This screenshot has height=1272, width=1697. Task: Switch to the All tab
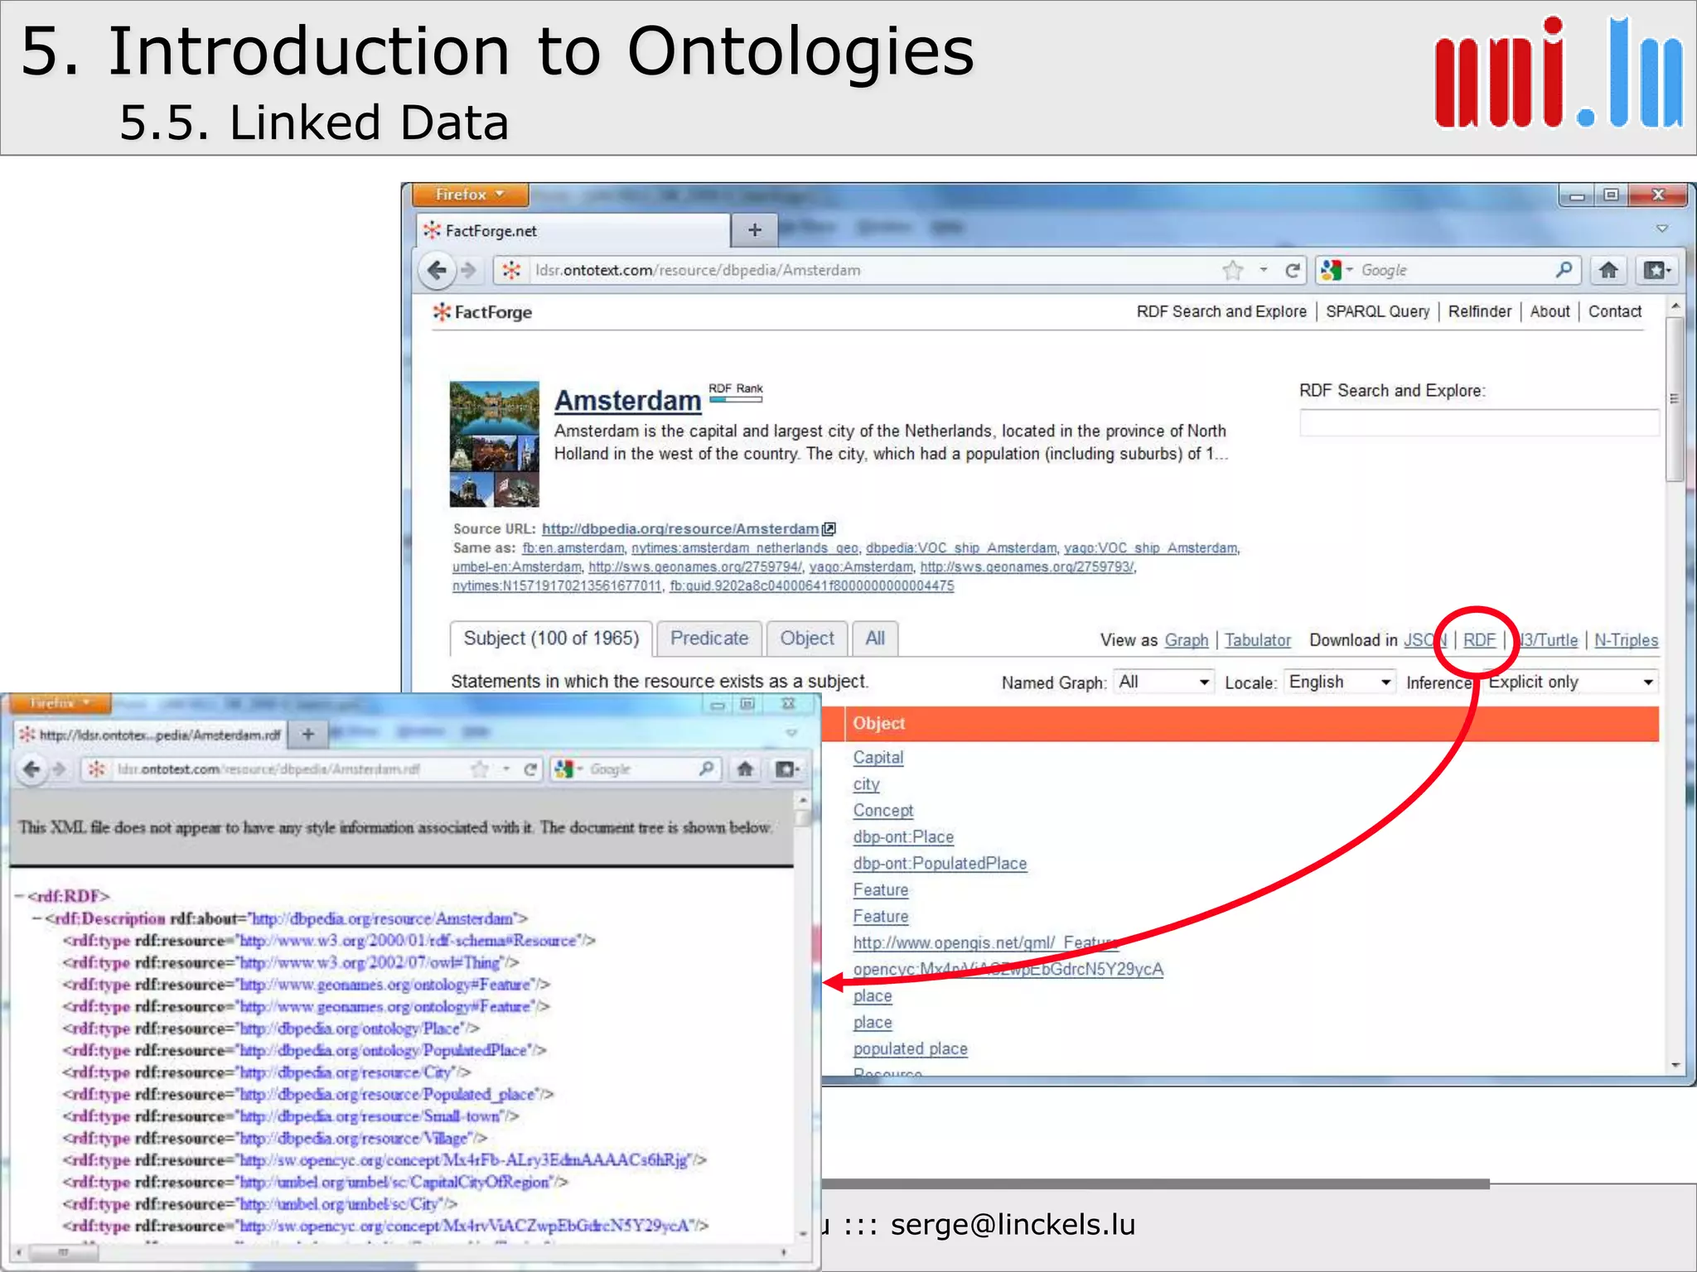point(875,638)
